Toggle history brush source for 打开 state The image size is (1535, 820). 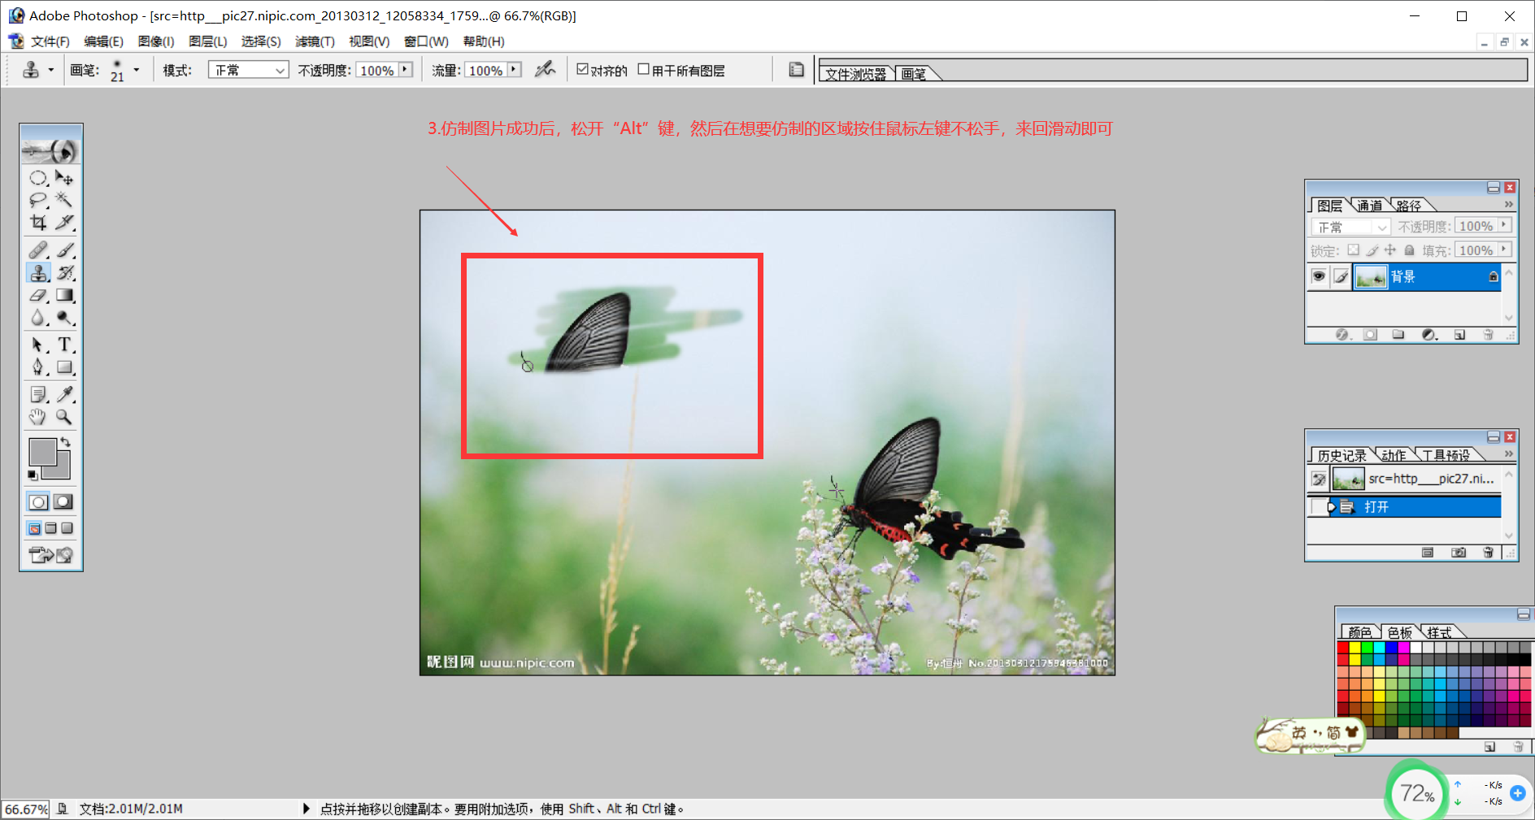point(1319,507)
